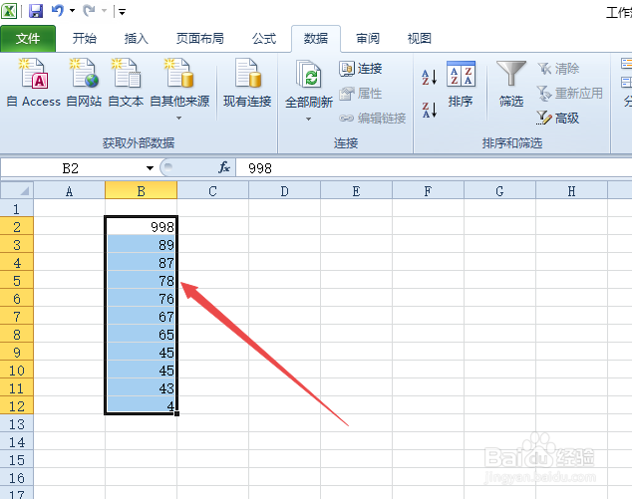Click the Name Box showing B2

71,168
